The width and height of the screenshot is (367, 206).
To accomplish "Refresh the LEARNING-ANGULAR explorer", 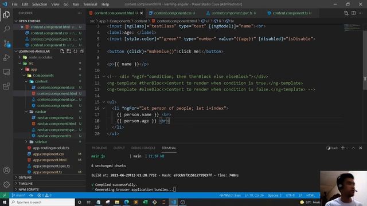I will point(75,51).
